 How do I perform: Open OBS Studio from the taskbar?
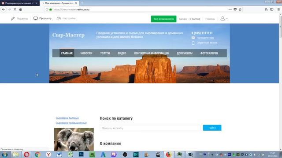(125, 154)
